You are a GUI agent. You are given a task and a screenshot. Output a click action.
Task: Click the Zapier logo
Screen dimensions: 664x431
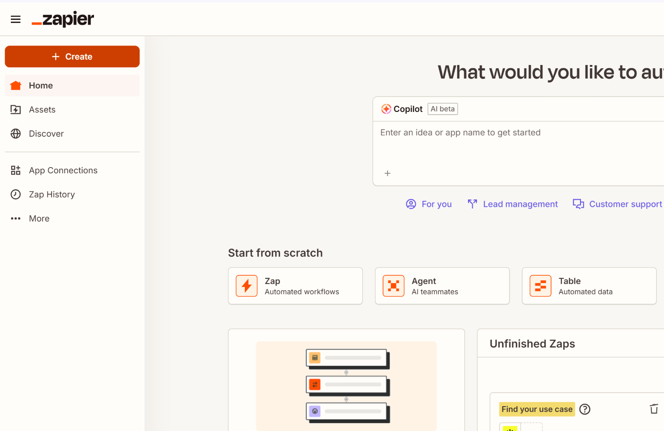pos(63,19)
